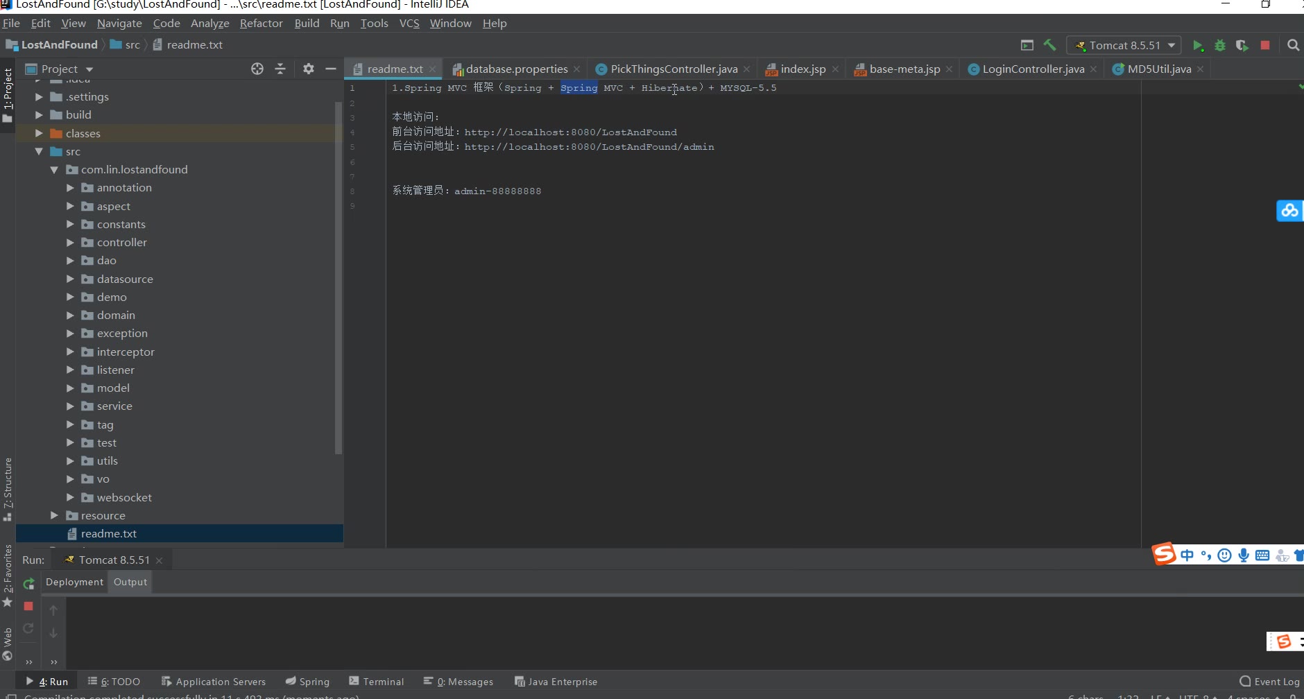Open the Spring tool window

pos(307,682)
